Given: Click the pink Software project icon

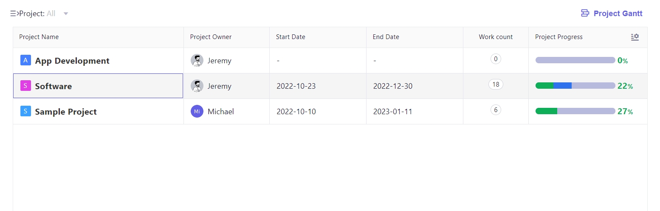Looking at the screenshot, I should (x=25, y=86).
